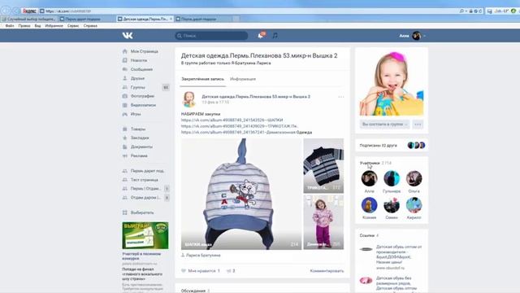The height and width of the screenshot is (293, 520).
Task: Click the Perm gifts group icon in sidebar
Action: [x=124, y=171]
